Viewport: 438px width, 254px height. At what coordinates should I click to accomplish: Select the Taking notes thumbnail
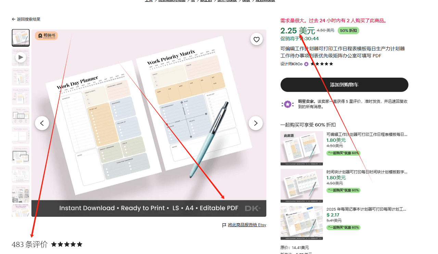[21, 155]
